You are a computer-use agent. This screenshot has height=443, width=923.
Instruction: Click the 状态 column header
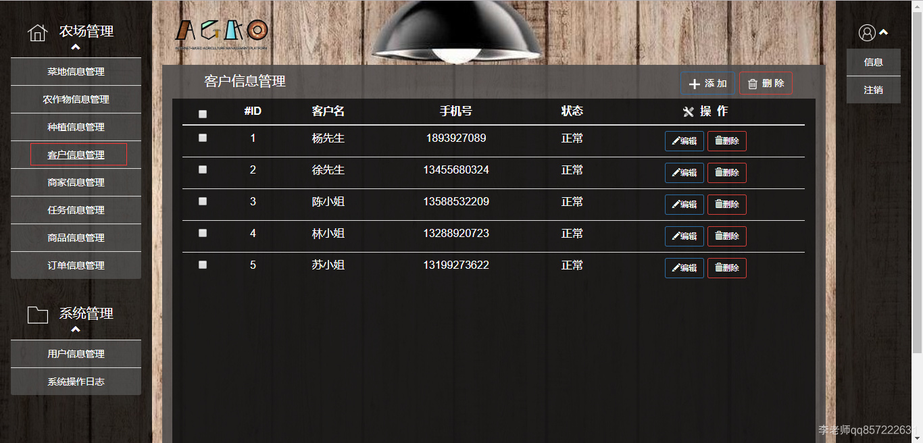pos(572,111)
